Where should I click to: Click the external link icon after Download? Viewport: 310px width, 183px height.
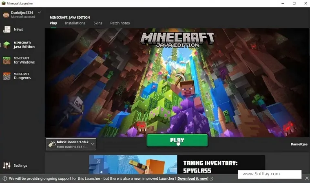tap(211, 179)
